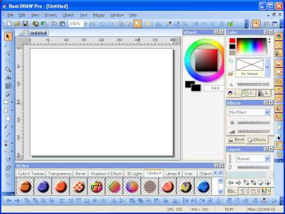The image size is (285, 214).
Task: Open a file with folder icon
Action: coord(17,24)
